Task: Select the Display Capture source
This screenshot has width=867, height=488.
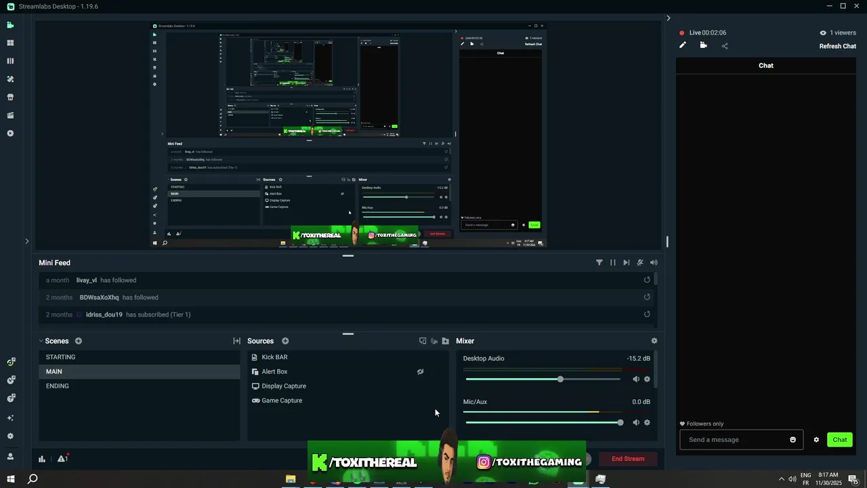Action: click(347, 386)
